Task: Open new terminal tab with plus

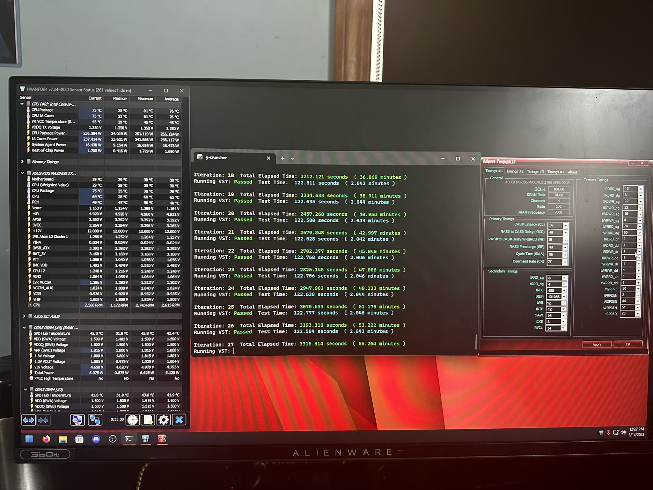Action: pyautogui.click(x=282, y=158)
